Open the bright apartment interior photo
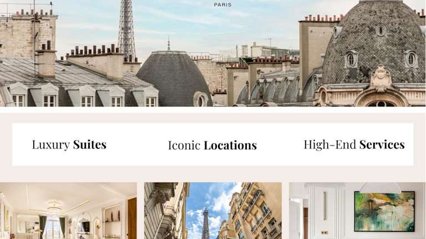The height and width of the screenshot is (239, 426). coord(68,211)
